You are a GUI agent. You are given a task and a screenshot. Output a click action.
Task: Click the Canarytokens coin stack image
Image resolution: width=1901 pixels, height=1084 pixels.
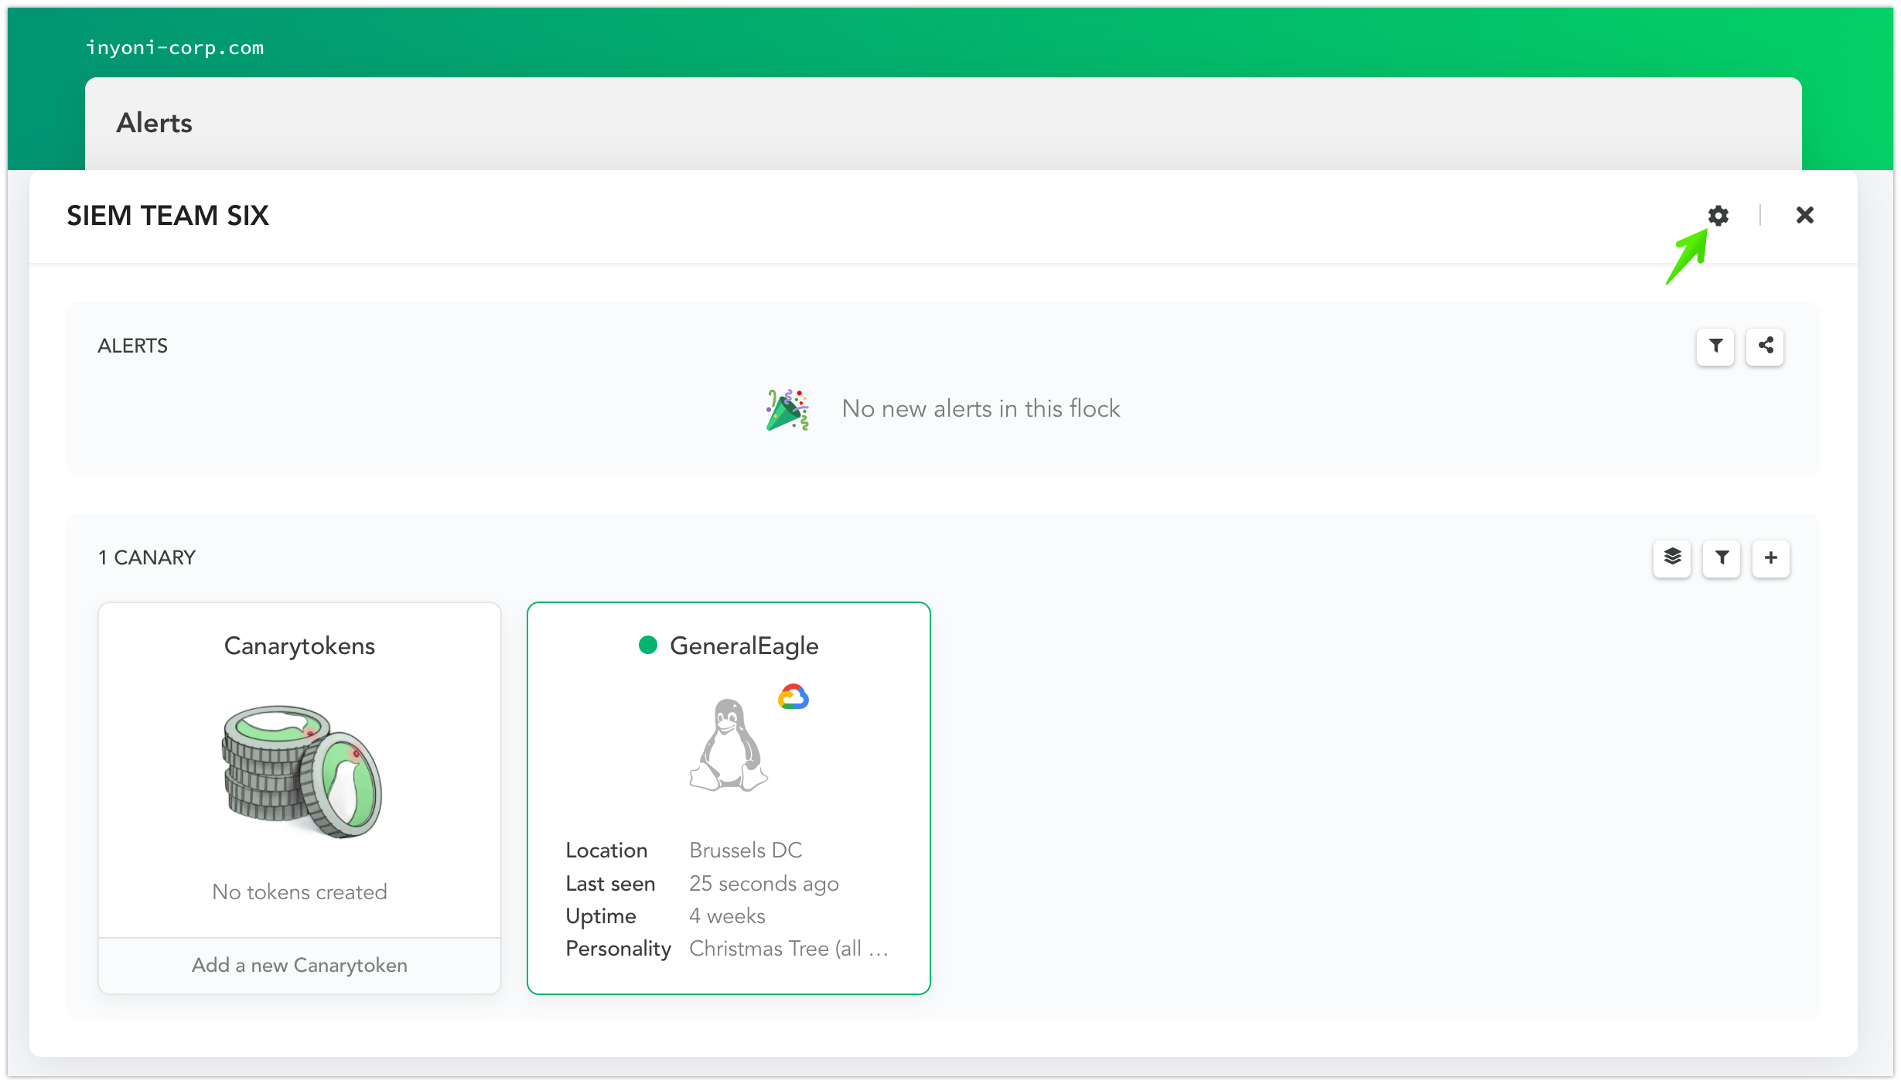pyautogui.click(x=302, y=771)
